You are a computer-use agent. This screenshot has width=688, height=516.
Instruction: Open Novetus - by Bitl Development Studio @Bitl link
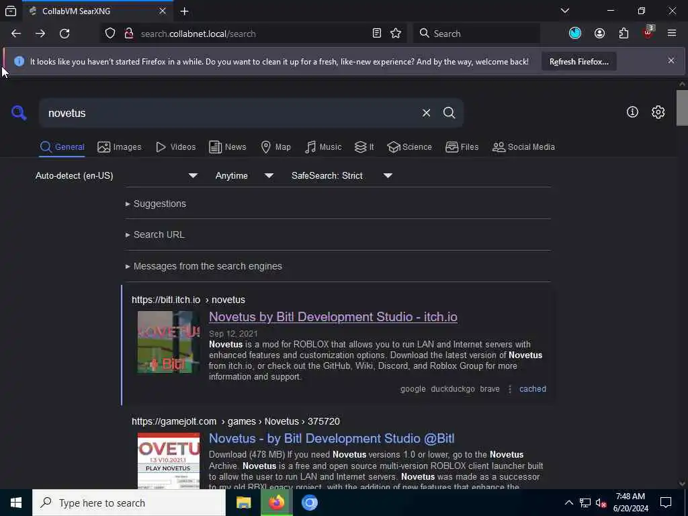tap(332, 438)
